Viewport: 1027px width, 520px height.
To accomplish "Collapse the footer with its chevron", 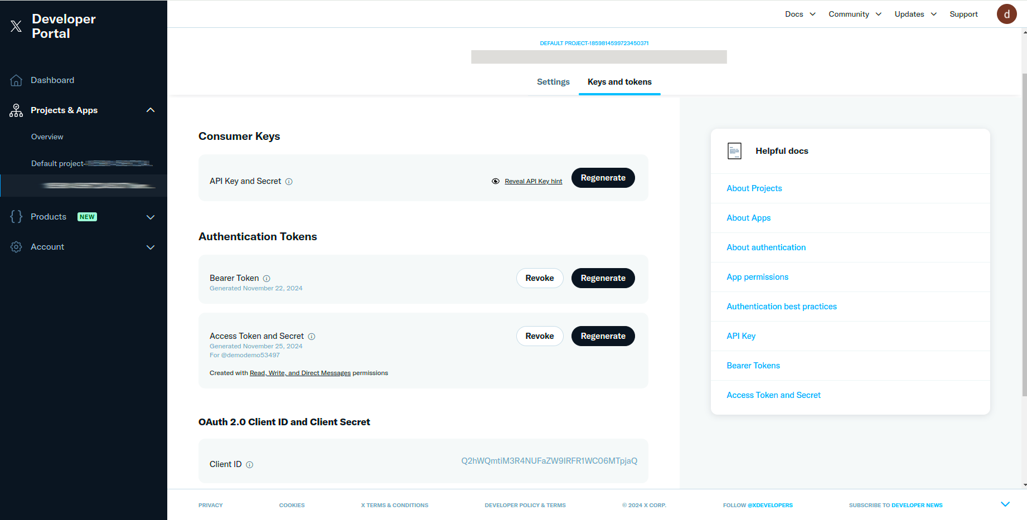I will [1005, 504].
